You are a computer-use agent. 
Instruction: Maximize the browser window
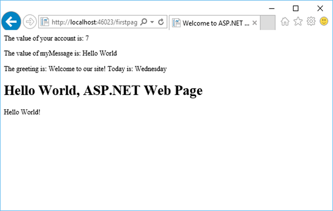pos(296,8)
